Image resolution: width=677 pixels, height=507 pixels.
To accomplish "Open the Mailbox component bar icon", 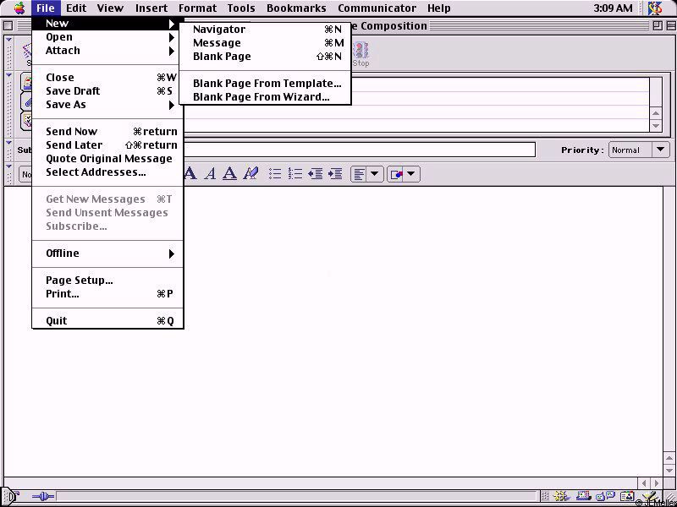I will 583,496.
